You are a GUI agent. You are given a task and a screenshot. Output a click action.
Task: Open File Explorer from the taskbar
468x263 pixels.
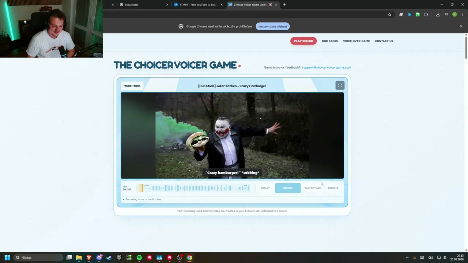tap(79, 258)
